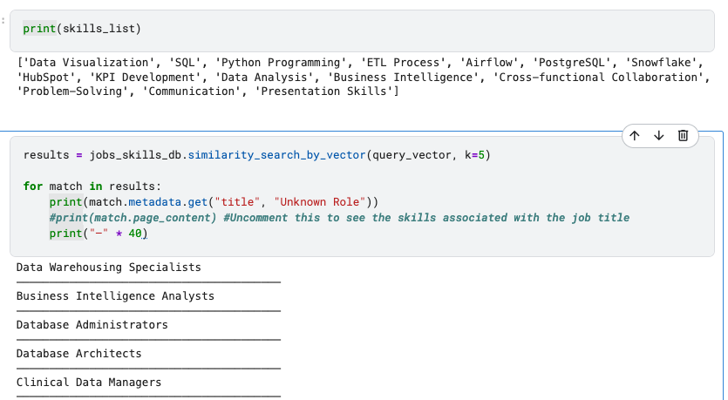Move the selected cell up

(635, 136)
